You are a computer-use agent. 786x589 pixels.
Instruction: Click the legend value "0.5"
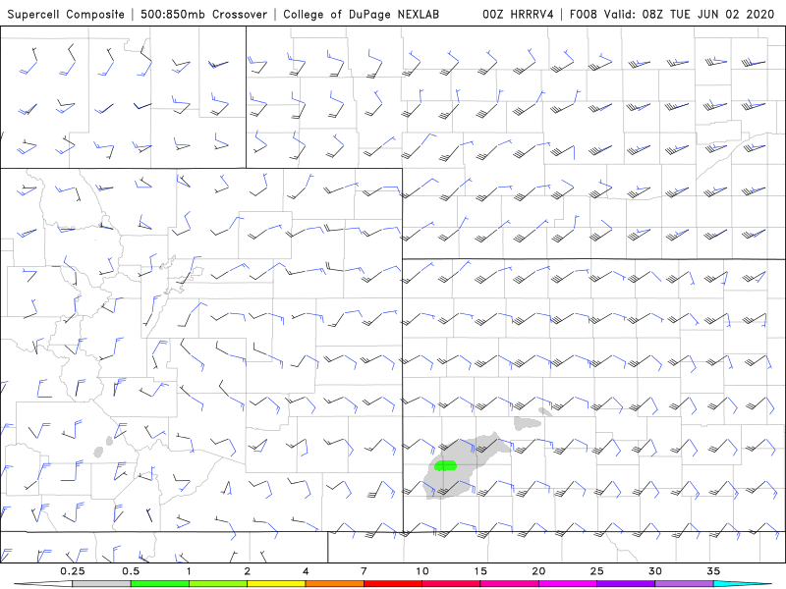131,571
